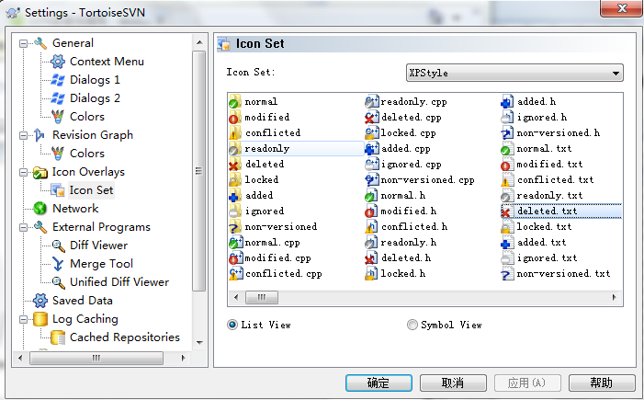Click the 取消 (Cancel) button
The height and width of the screenshot is (400, 644).
point(453,383)
